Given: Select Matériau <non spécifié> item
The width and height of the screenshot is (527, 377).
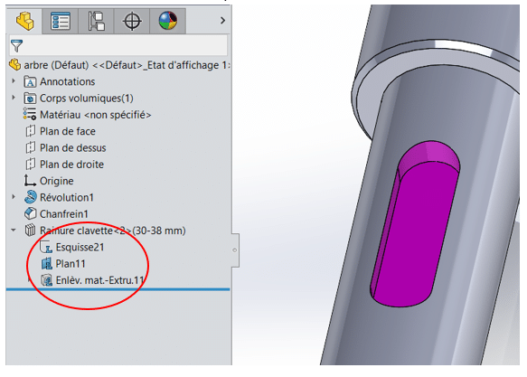Looking at the screenshot, I should (x=87, y=115).
